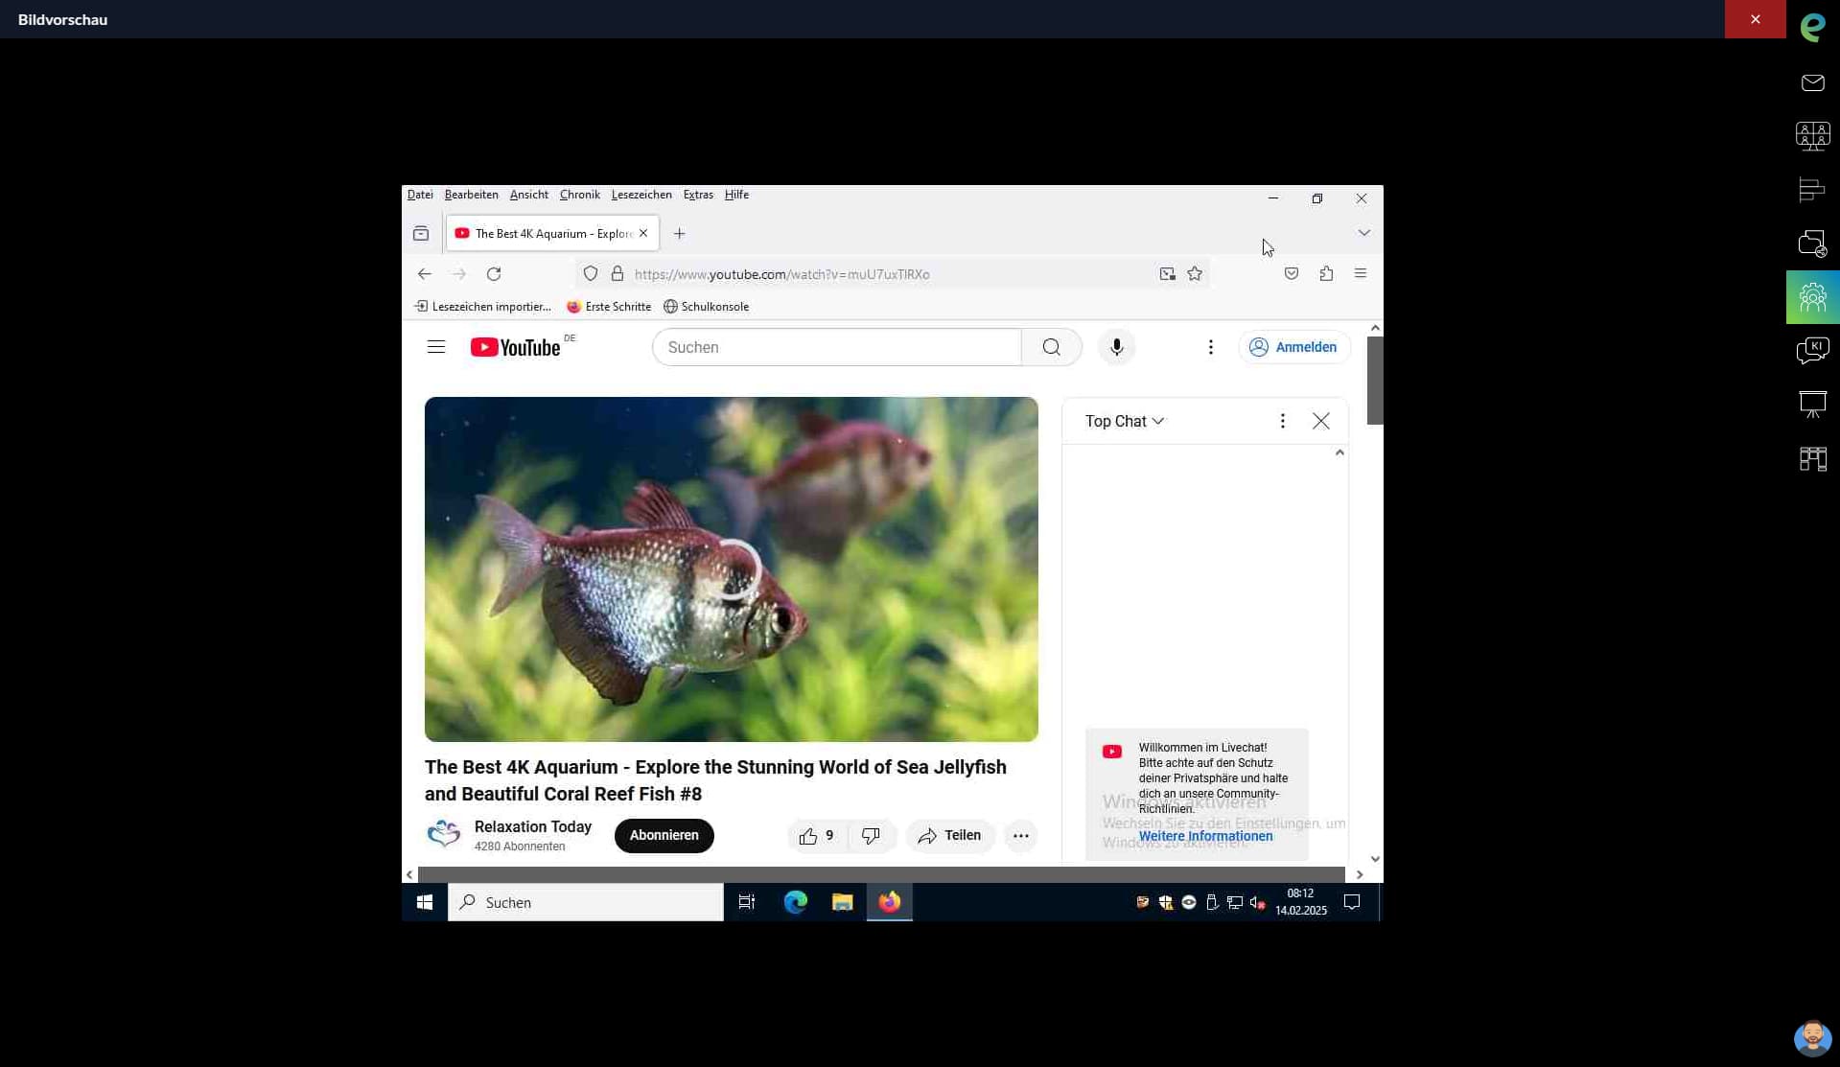
Task: Expand the list all tabs arrow
Action: click(x=1363, y=233)
